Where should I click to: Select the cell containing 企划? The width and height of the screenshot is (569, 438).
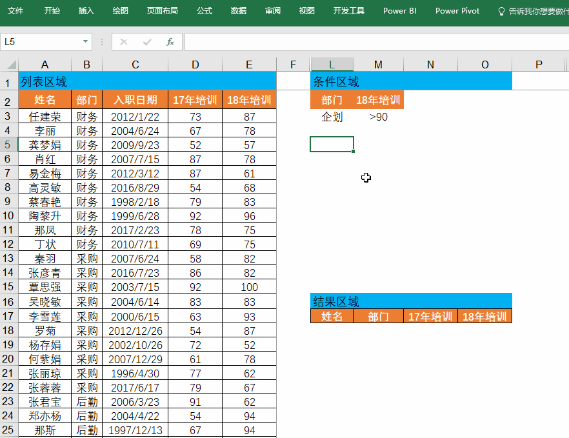click(332, 116)
